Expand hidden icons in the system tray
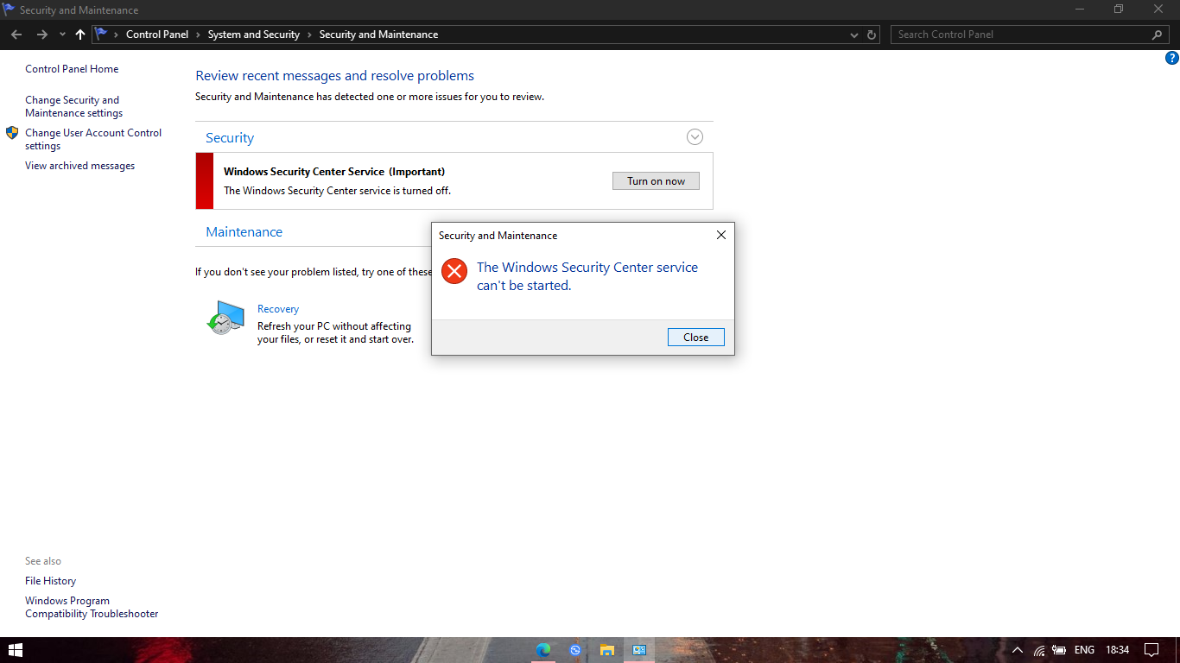This screenshot has width=1180, height=663. (x=1017, y=650)
